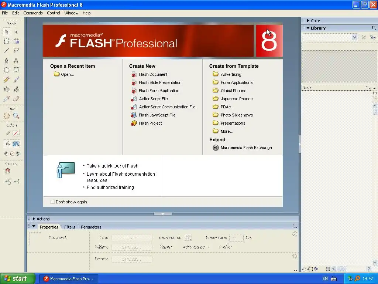This screenshot has width=378, height=284.
Task: Select the Rectangle tool
Action: point(16,70)
